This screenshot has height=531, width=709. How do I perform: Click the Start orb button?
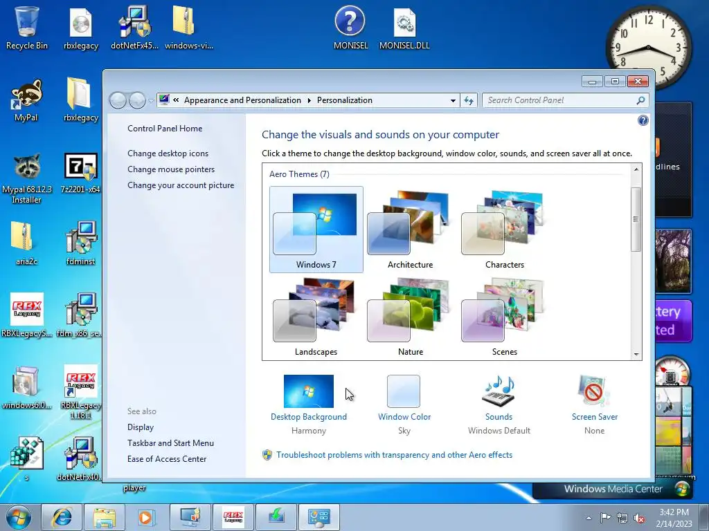pyautogui.click(x=18, y=517)
